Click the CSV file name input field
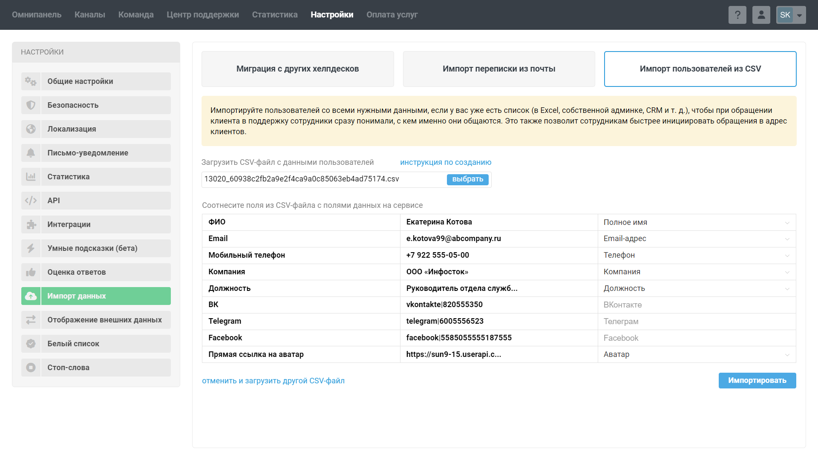 pos(324,179)
